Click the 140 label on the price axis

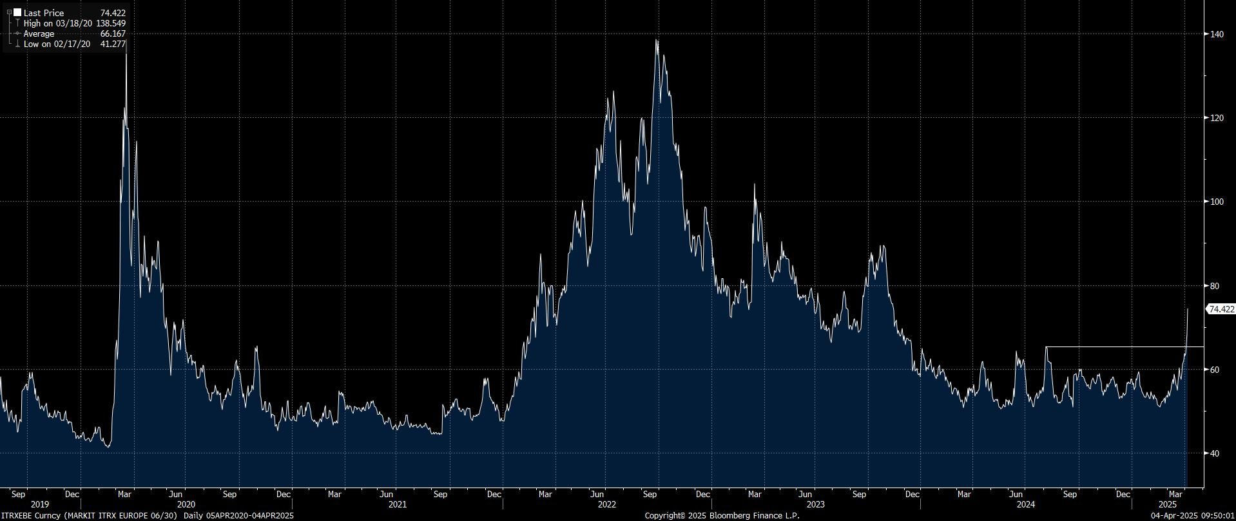[x=1216, y=34]
